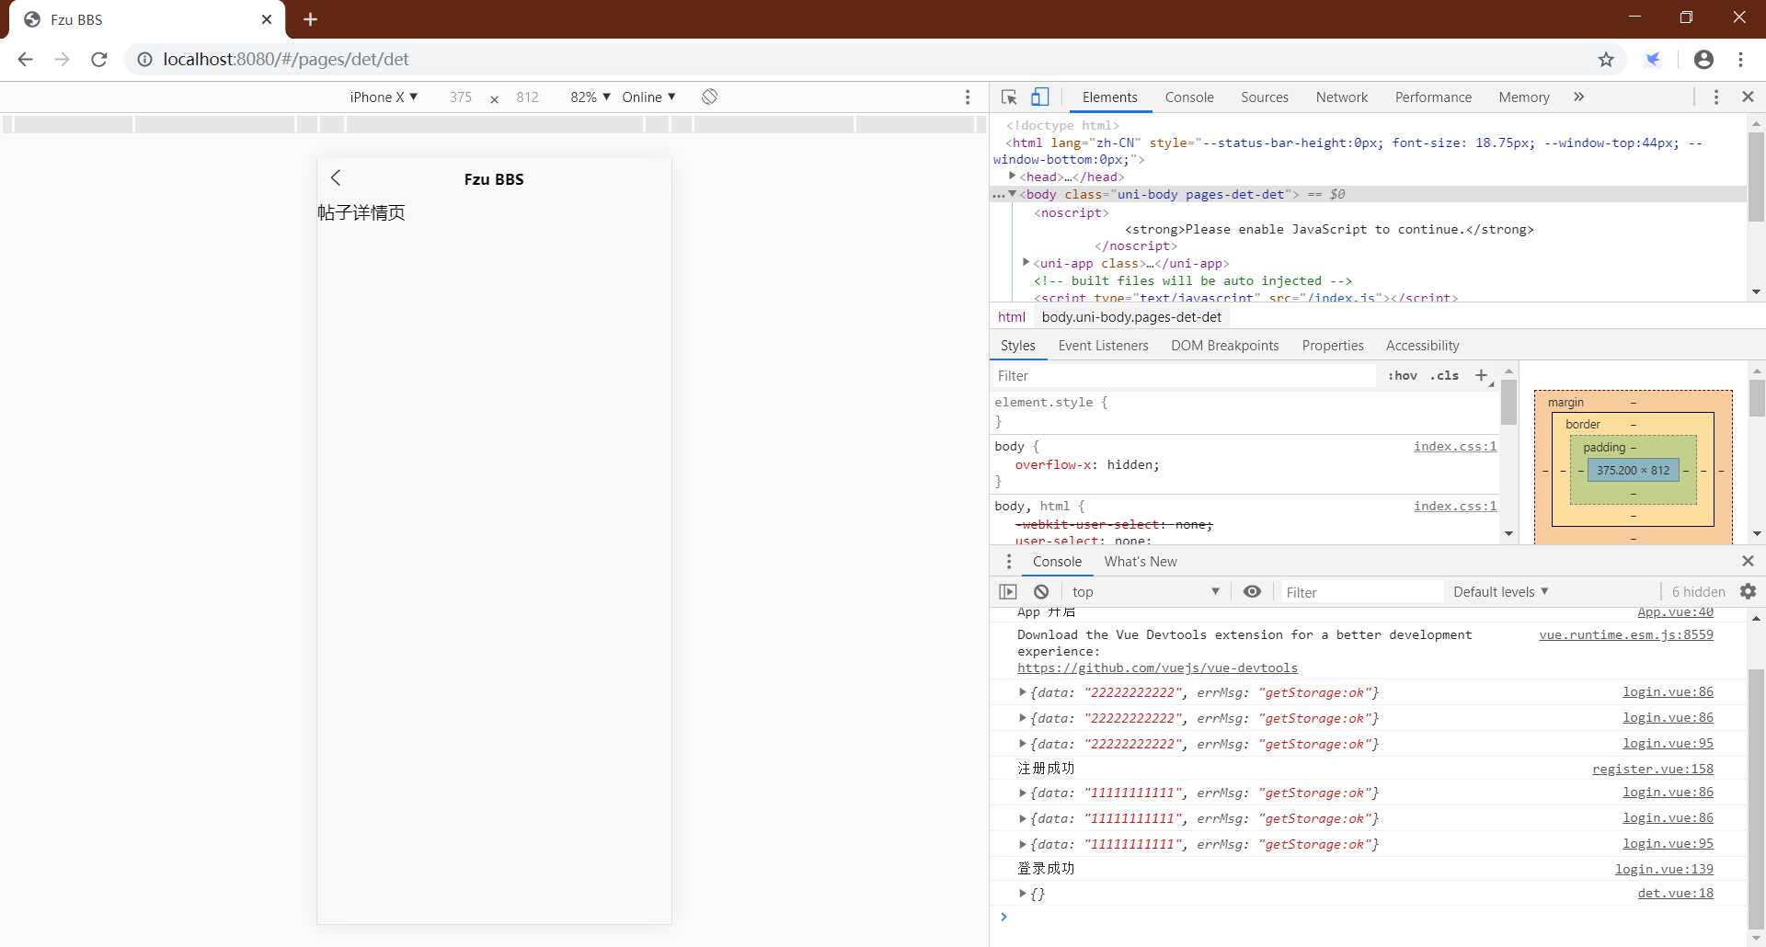Create a live expression with eye icon
This screenshot has width=1766, height=947.
coord(1252,591)
